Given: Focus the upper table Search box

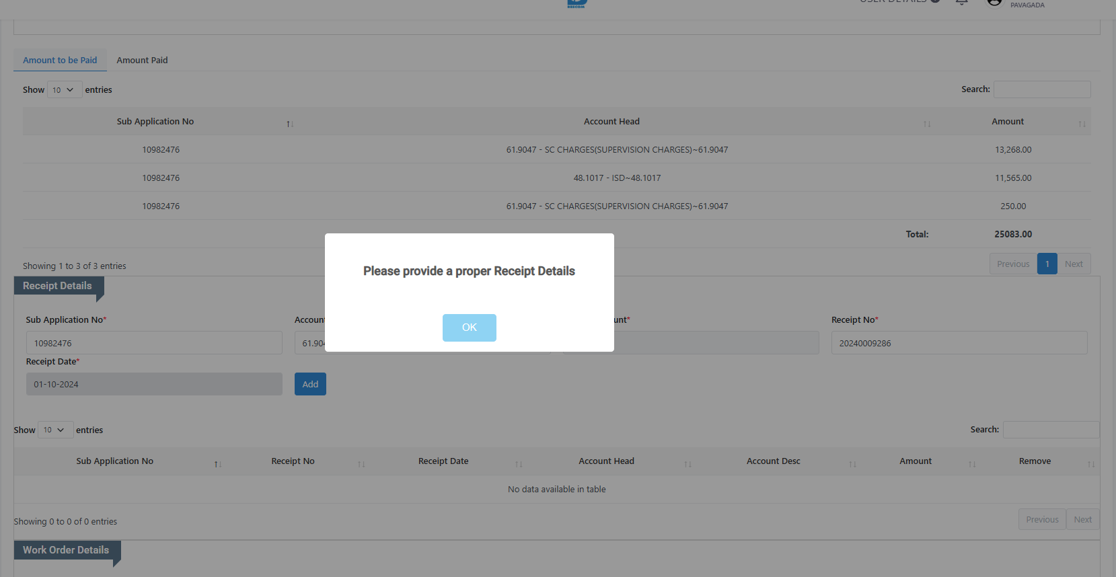Looking at the screenshot, I should point(1042,89).
